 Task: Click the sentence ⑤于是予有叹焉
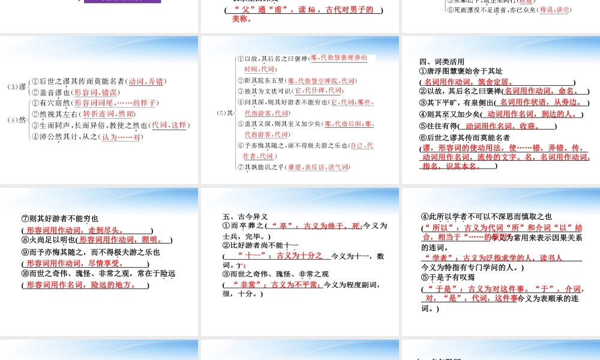coord(448,278)
